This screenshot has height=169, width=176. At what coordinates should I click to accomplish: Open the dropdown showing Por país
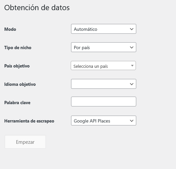pos(104,47)
